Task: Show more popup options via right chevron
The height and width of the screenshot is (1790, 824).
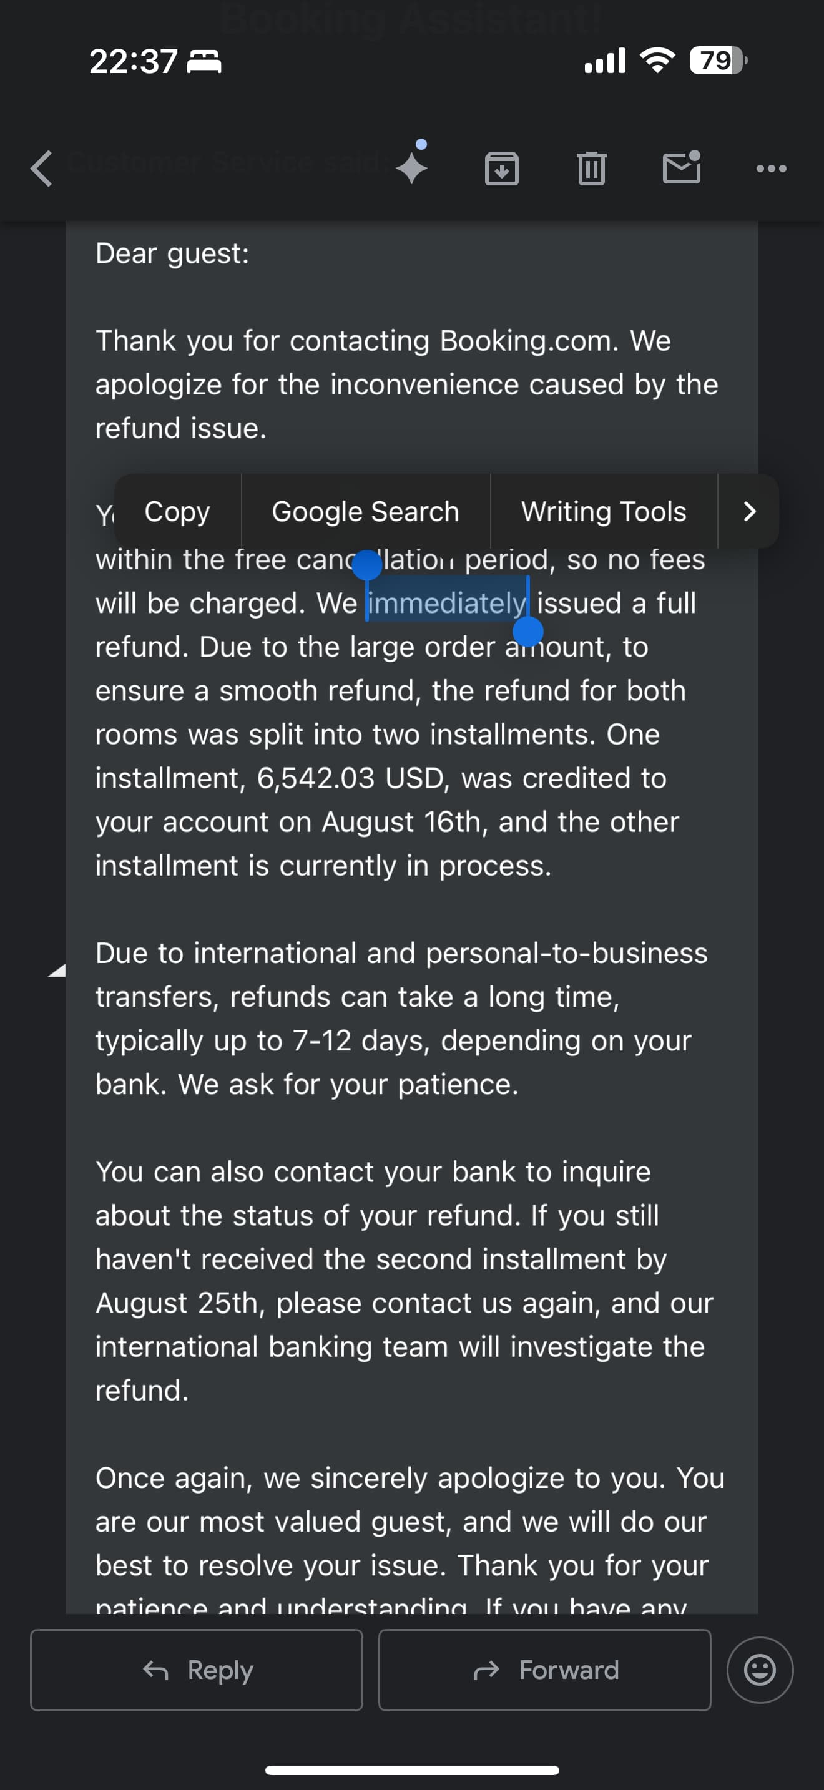Action: tap(748, 511)
